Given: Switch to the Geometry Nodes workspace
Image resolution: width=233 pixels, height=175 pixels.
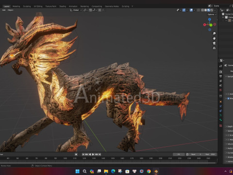Looking at the screenshot, I should click(112, 6).
